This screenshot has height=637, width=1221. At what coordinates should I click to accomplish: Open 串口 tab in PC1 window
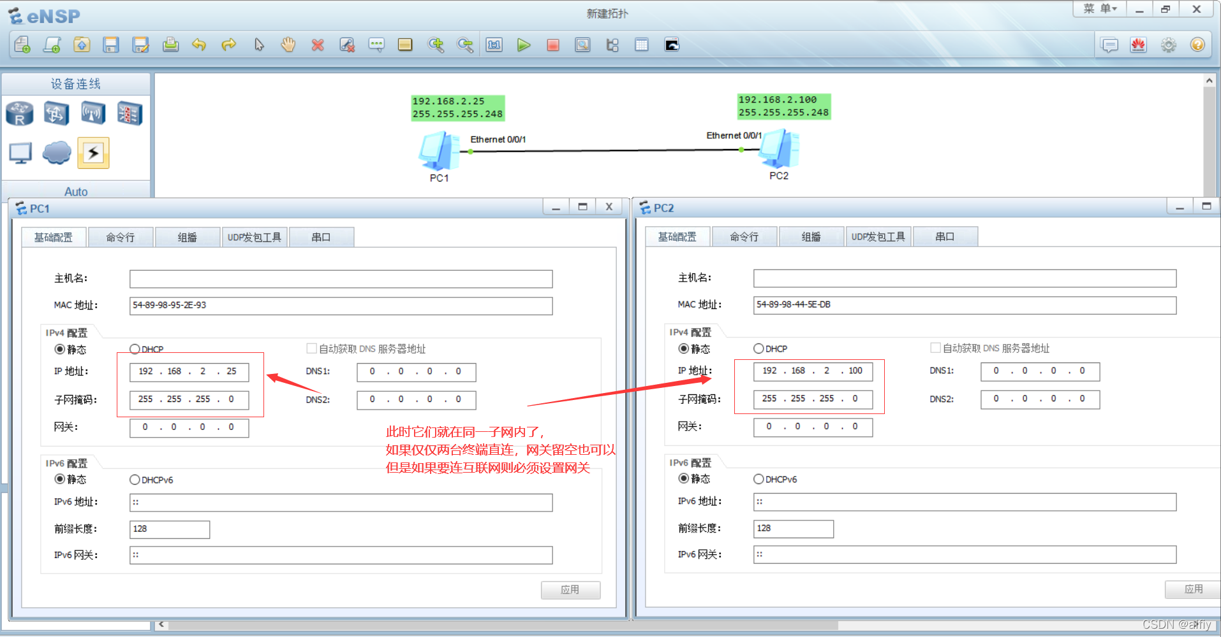click(322, 237)
